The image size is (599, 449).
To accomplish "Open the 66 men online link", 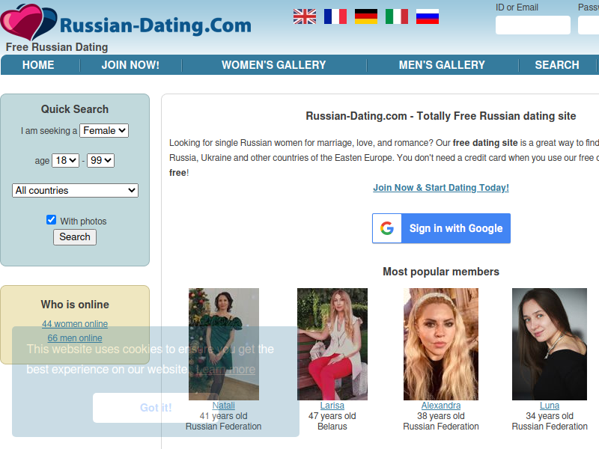I will (75, 338).
